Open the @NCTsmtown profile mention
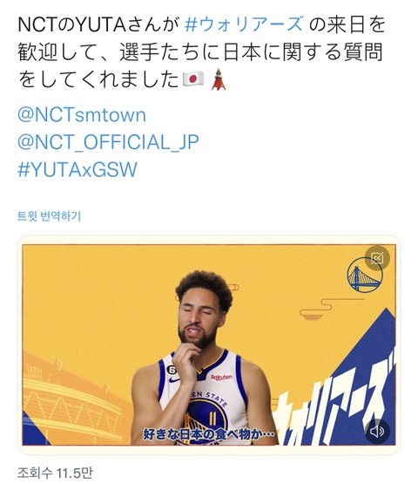The image size is (418, 484). click(82, 115)
